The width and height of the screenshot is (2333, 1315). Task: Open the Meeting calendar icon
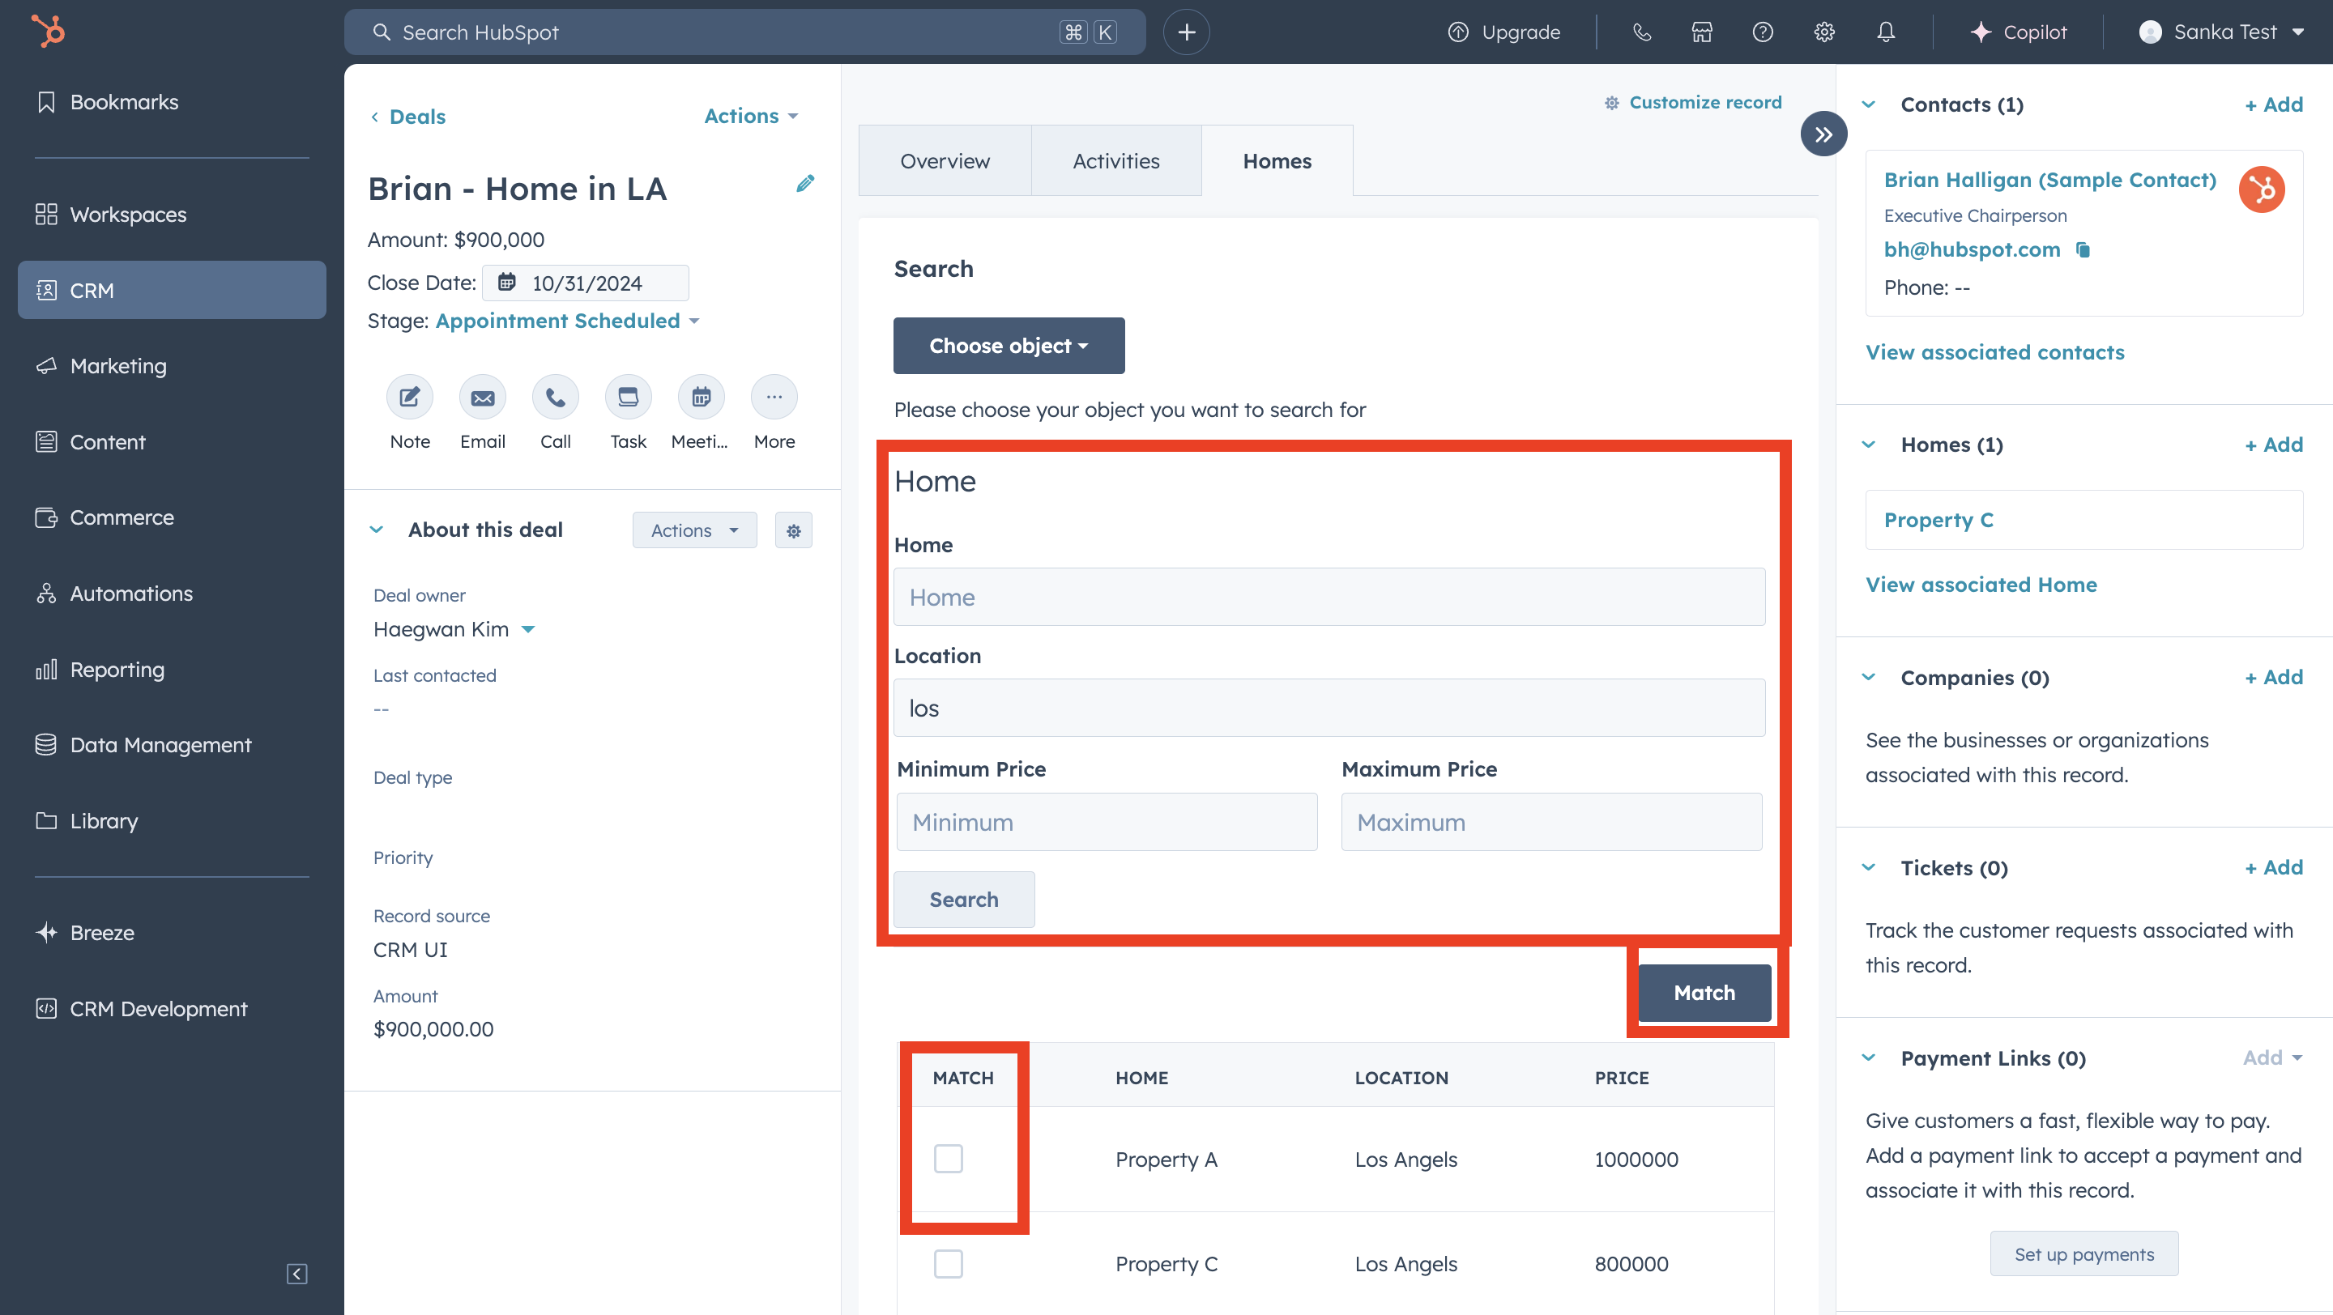click(x=700, y=398)
